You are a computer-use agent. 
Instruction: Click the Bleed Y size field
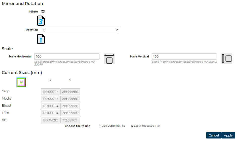pyautogui.click(x=70, y=106)
